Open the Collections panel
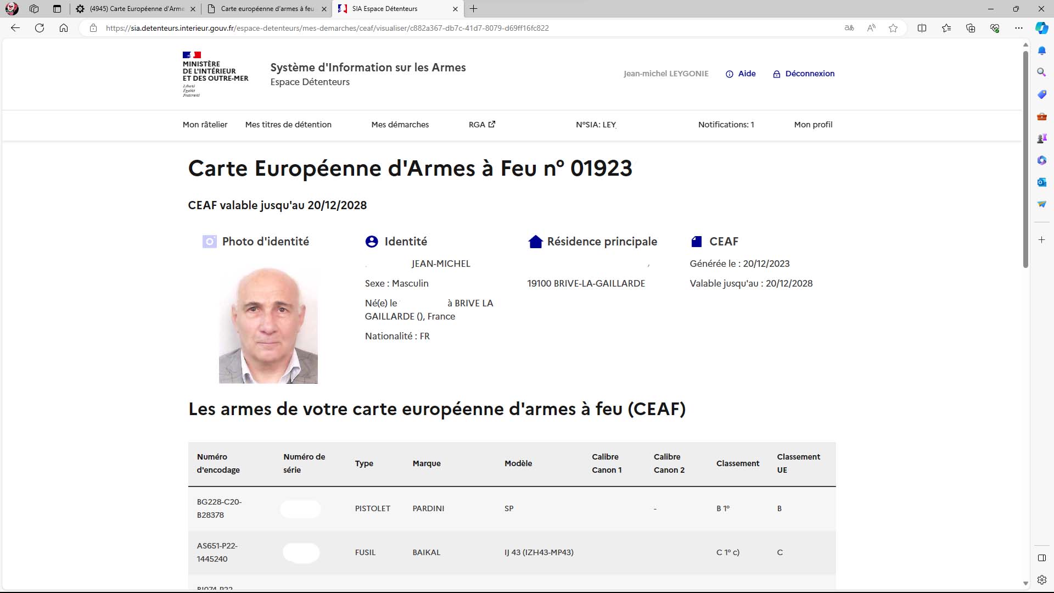The height and width of the screenshot is (593, 1054). (971, 28)
